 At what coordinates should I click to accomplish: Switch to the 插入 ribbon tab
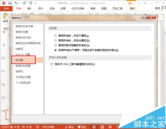(x=30, y=9)
